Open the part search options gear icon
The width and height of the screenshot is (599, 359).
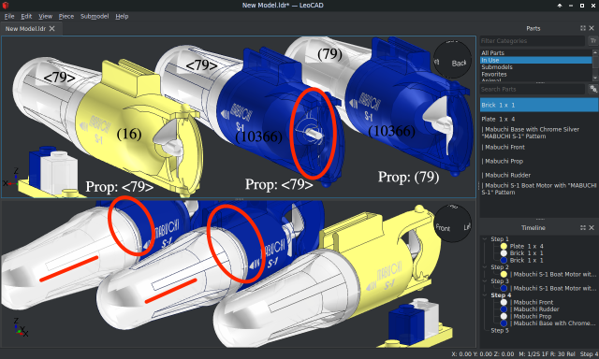click(x=592, y=89)
